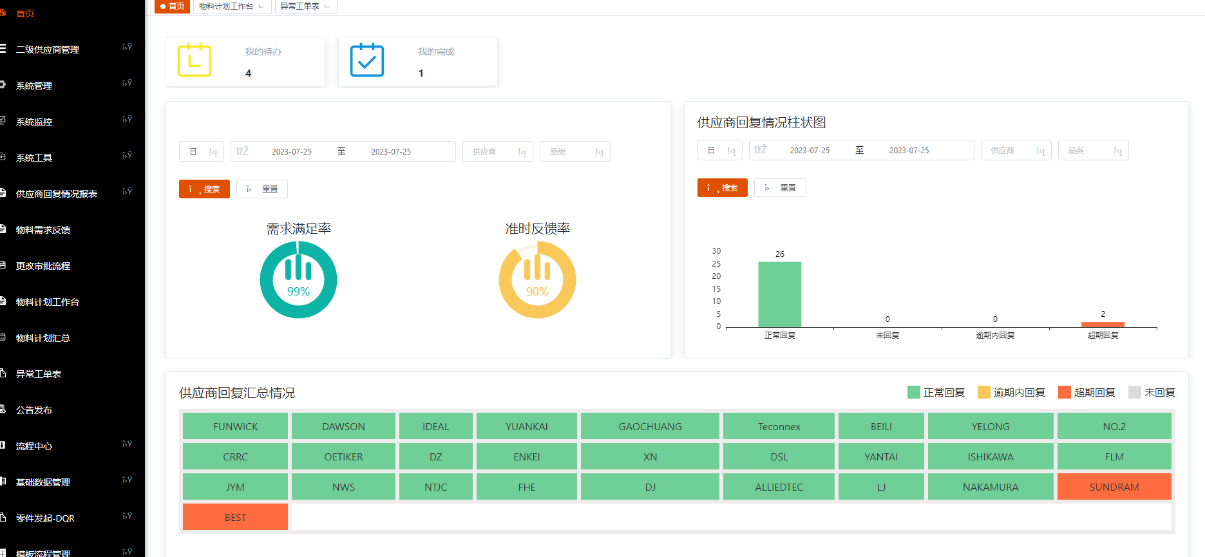
Task: Open bar chart panel 供应商 dropdown
Action: tap(1016, 150)
